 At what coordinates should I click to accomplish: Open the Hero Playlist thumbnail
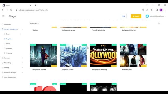coord(133,55)
